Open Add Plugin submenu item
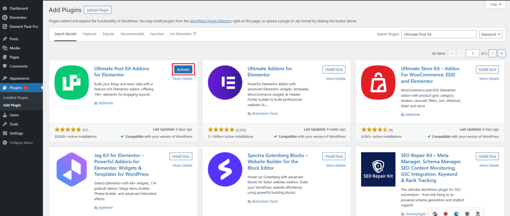Viewport: 510px width, 216px height. click(11, 105)
